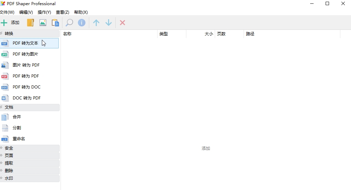Open the 帮助(X) menu
Screen dimensions: 351x190
click(81, 12)
